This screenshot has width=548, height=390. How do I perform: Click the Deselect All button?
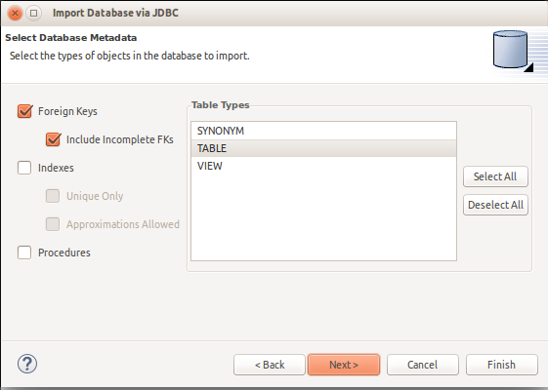click(495, 205)
